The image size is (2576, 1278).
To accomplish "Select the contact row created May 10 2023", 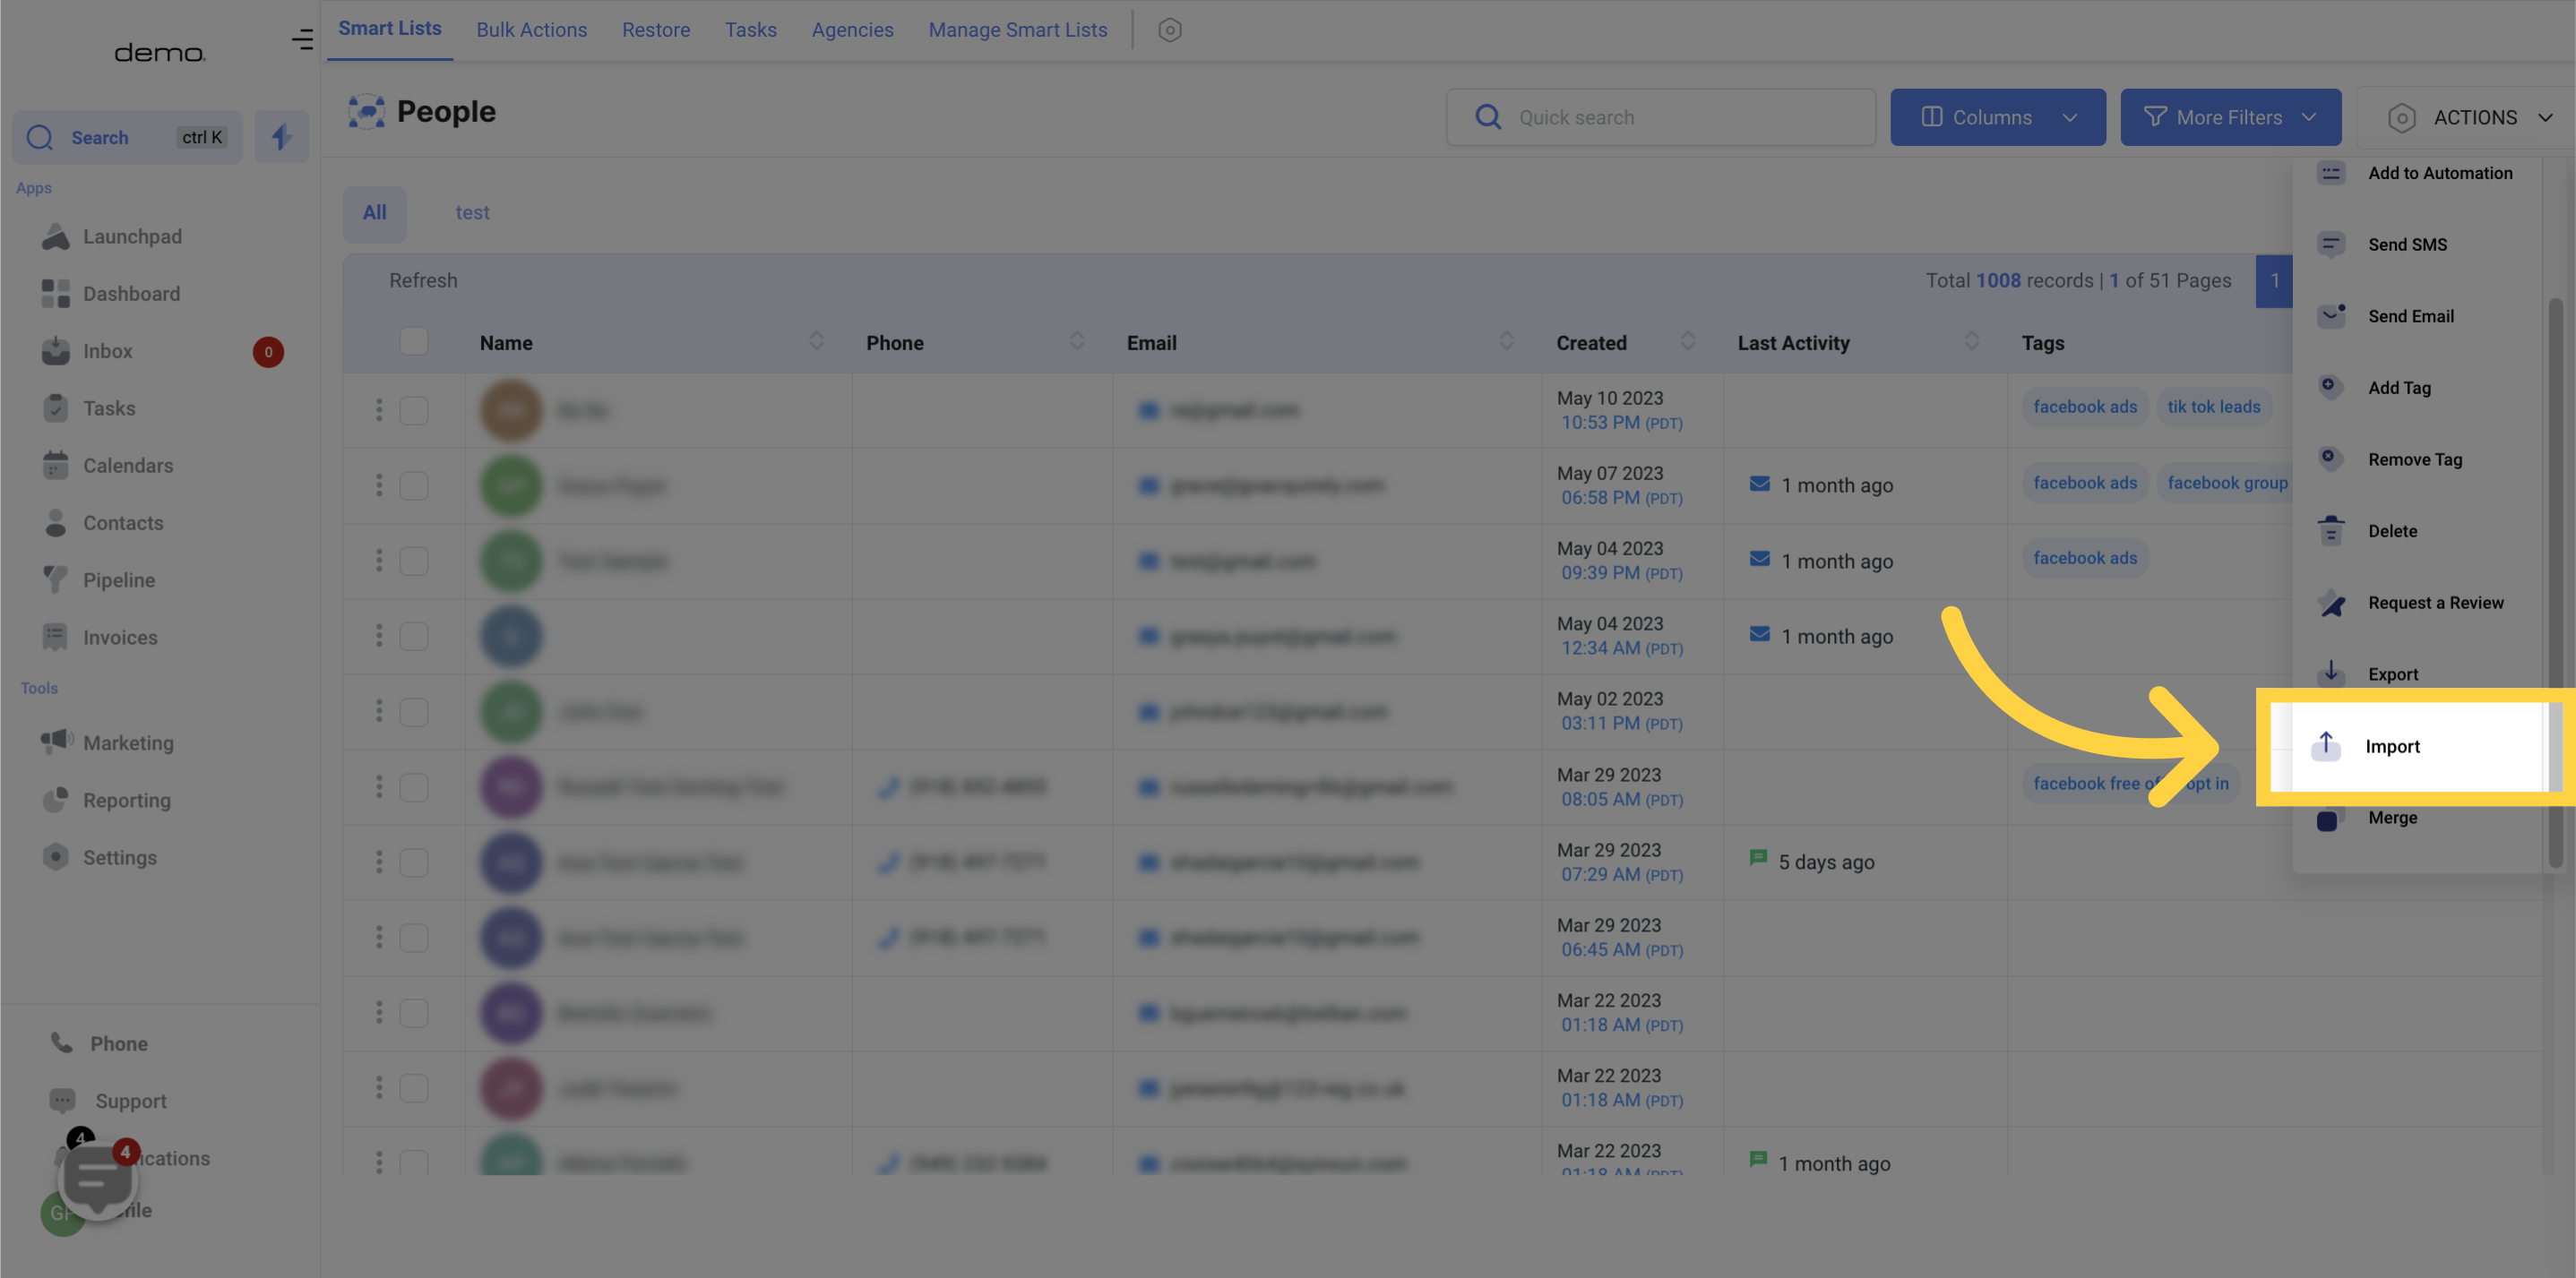I will tap(414, 411).
